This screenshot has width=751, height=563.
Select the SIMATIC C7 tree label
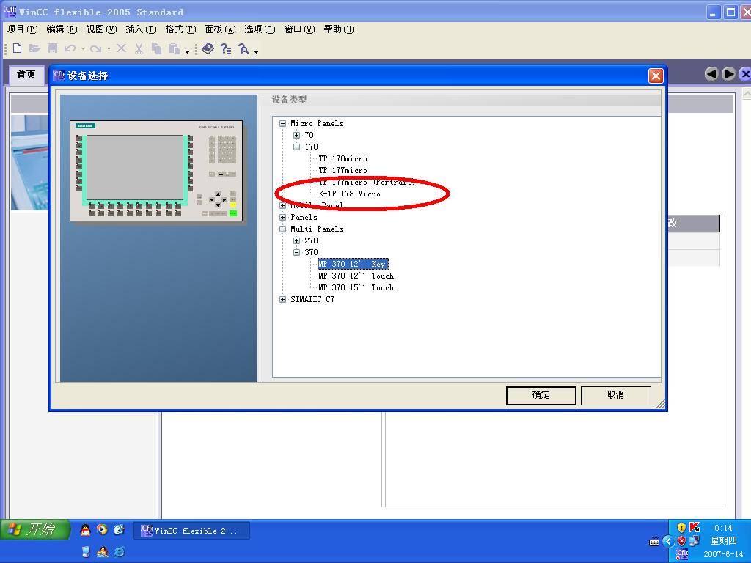tap(312, 299)
